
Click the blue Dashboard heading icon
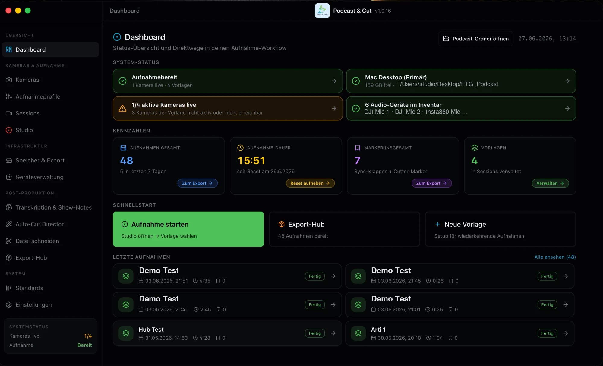[117, 37]
